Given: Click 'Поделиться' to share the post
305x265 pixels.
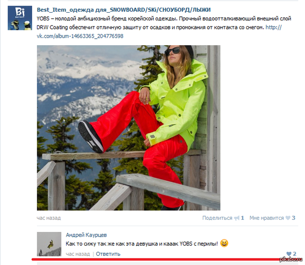Looking at the screenshot, I should pyautogui.click(x=217, y=218).
